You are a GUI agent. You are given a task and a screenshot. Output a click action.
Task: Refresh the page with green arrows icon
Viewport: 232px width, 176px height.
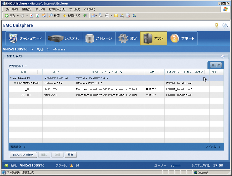(x=37, y=16)
